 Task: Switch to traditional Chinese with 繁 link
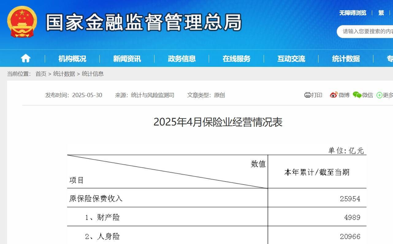(x=381, y=13)
